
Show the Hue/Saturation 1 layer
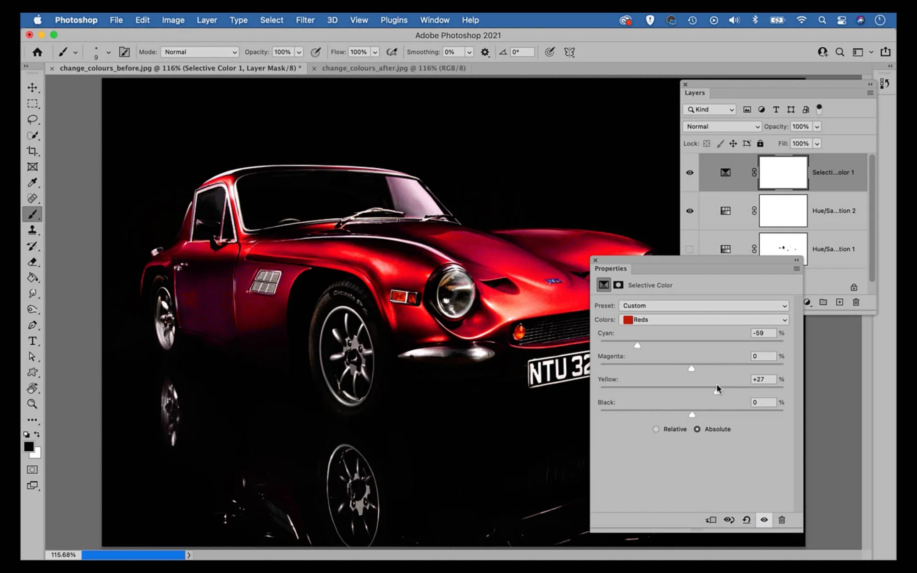pyautogui.click(x=690, y=249)
